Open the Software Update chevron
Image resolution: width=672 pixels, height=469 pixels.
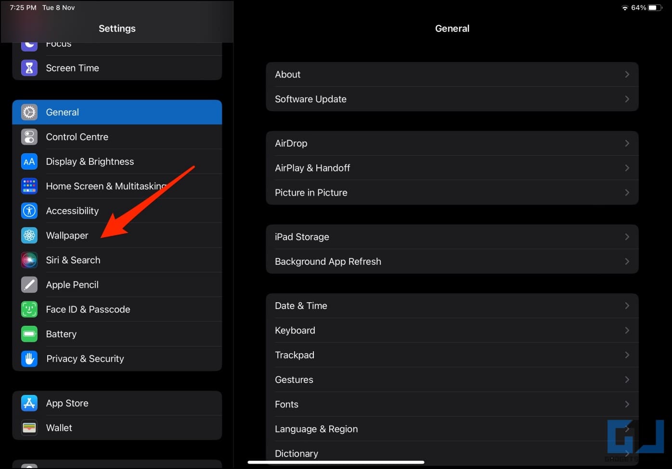pyautogui.click(x=627, y=99)
